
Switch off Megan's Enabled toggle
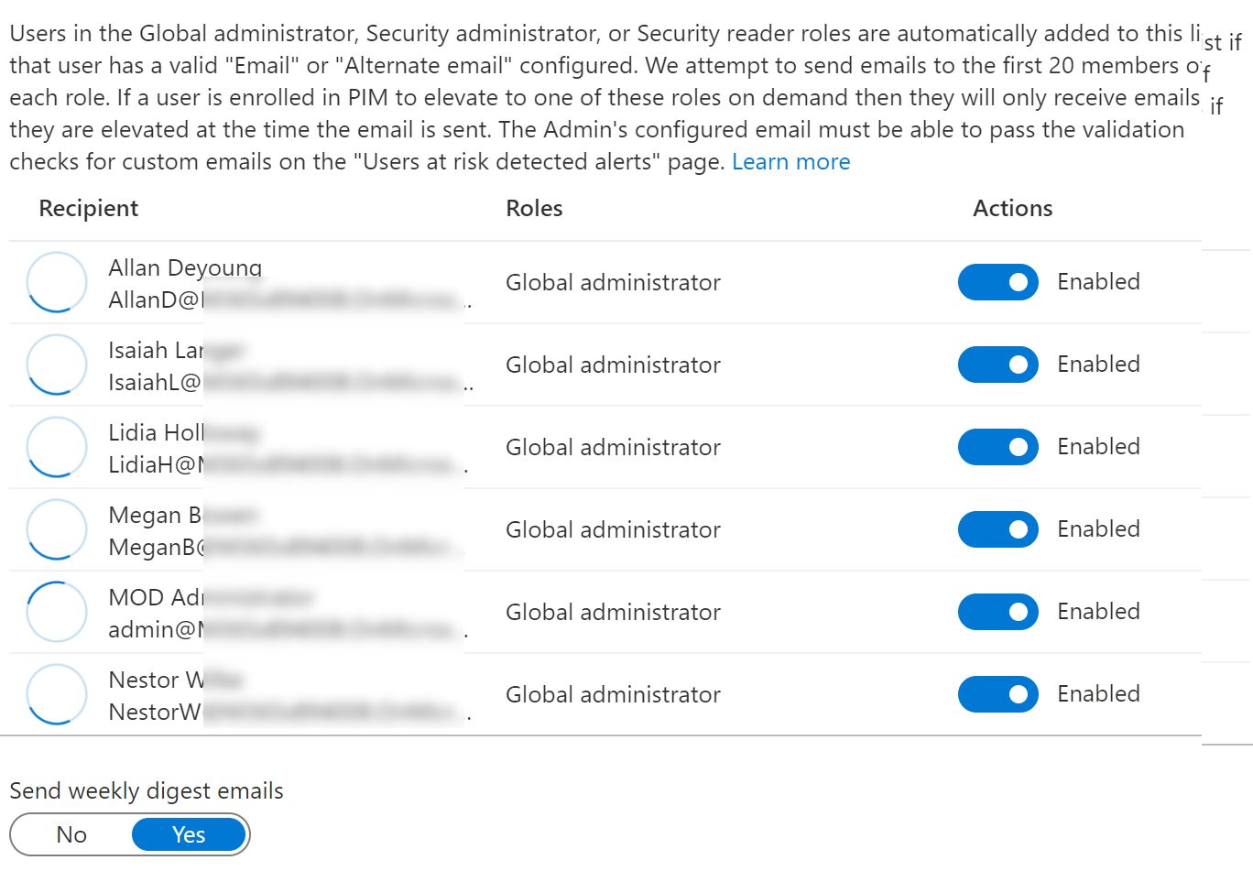(997, 529)
